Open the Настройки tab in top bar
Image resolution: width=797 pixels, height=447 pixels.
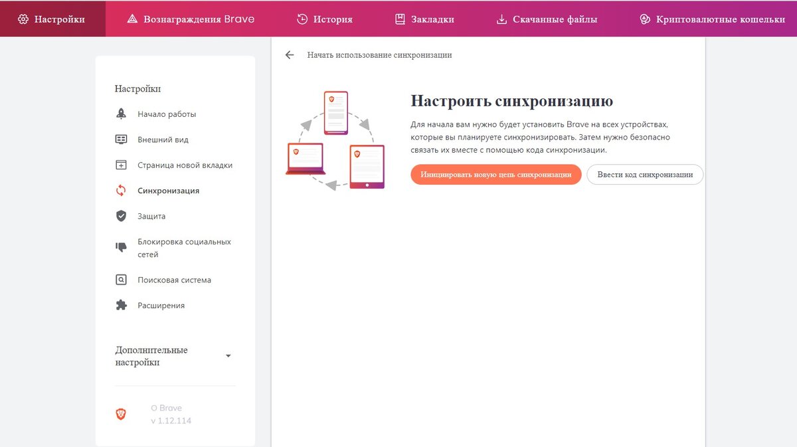(x=52, y=19)
